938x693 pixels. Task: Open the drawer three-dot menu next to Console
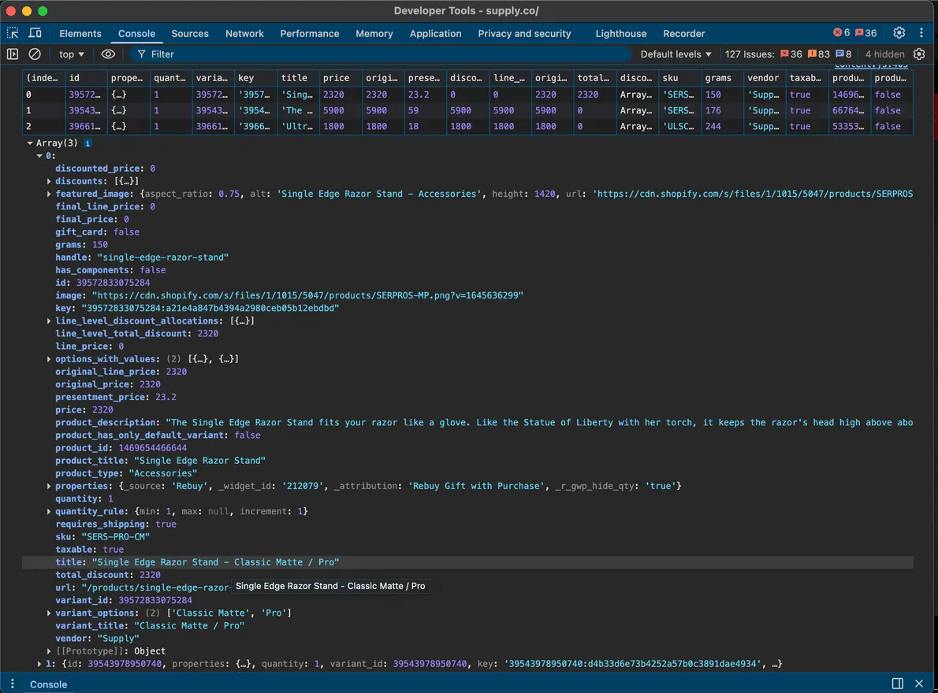click(12, 684)
